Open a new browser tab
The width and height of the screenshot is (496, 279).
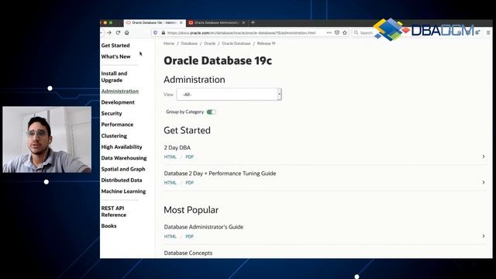(253, 22)
